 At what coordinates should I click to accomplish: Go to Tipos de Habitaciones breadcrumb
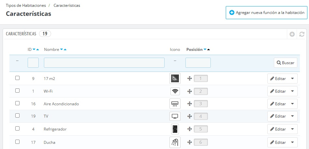pyautogui.click(x=26, y=6)
